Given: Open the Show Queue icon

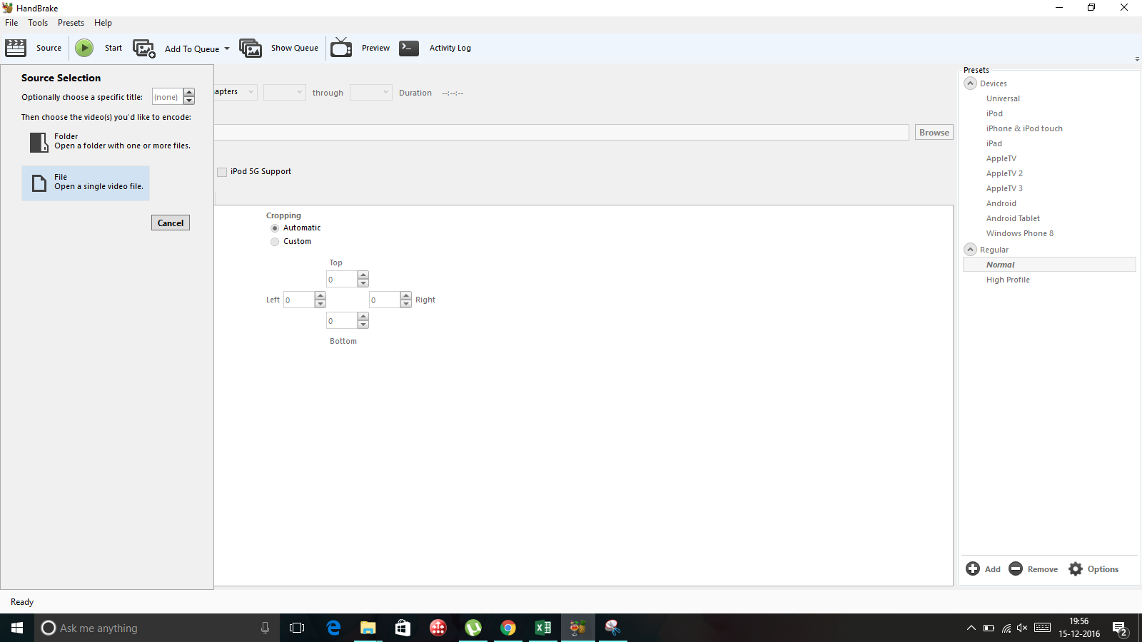Looking at the screenshot, I should click(251, 48).
